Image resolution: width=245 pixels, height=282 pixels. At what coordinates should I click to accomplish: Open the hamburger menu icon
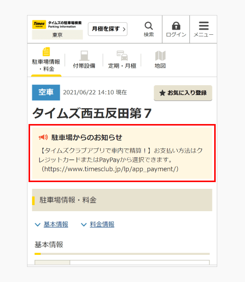coord(204,26)
